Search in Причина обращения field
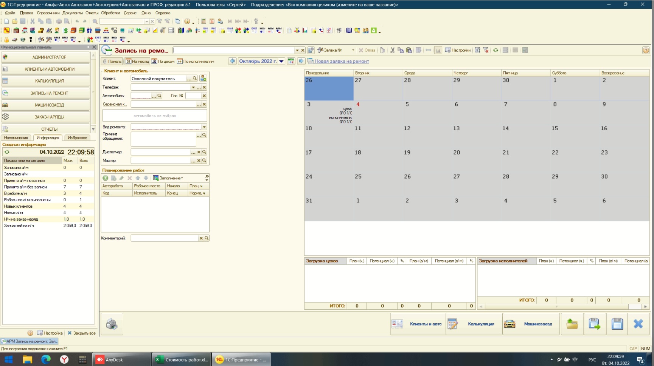The height and width of the screenshot is (366, 654). [204, 135]
